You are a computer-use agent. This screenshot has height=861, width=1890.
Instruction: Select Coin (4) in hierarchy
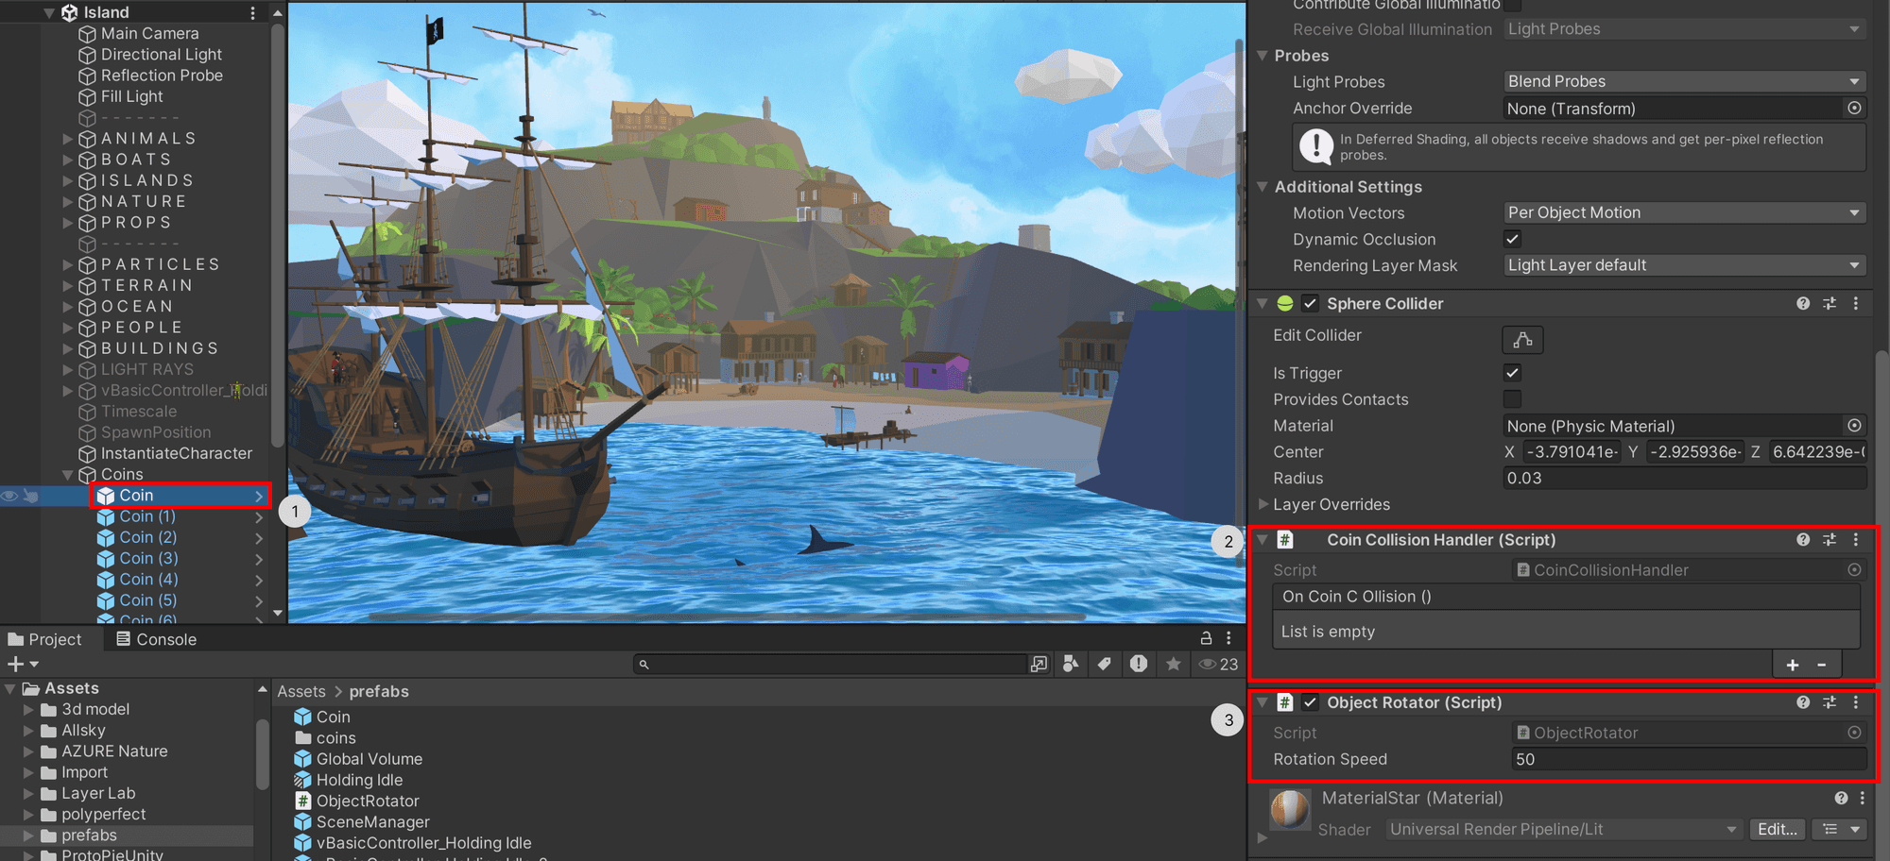tap(147, 580)
